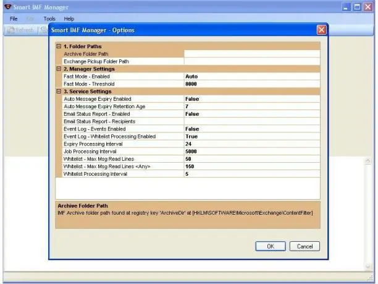378x284 pixels.
Task: Edit Email Status Report - Recipients field
Action: point(252,121)
